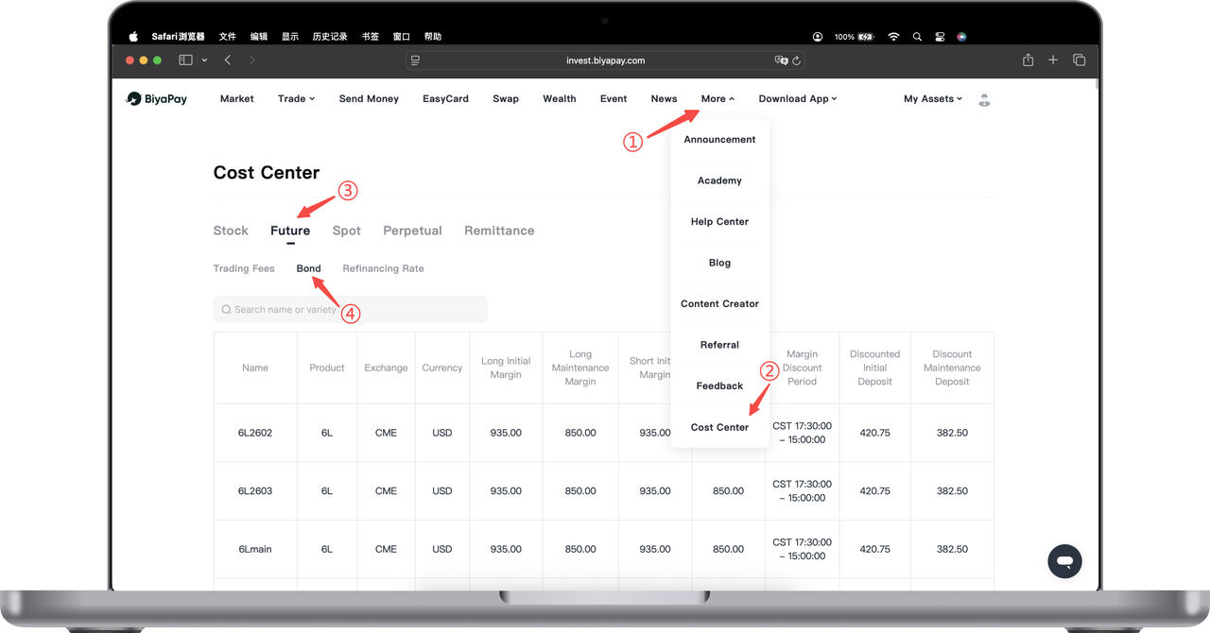The height and width of the screenshot is (633, 1210).
Task: Expand the Download App dropdown
Action: pos(797,98)
